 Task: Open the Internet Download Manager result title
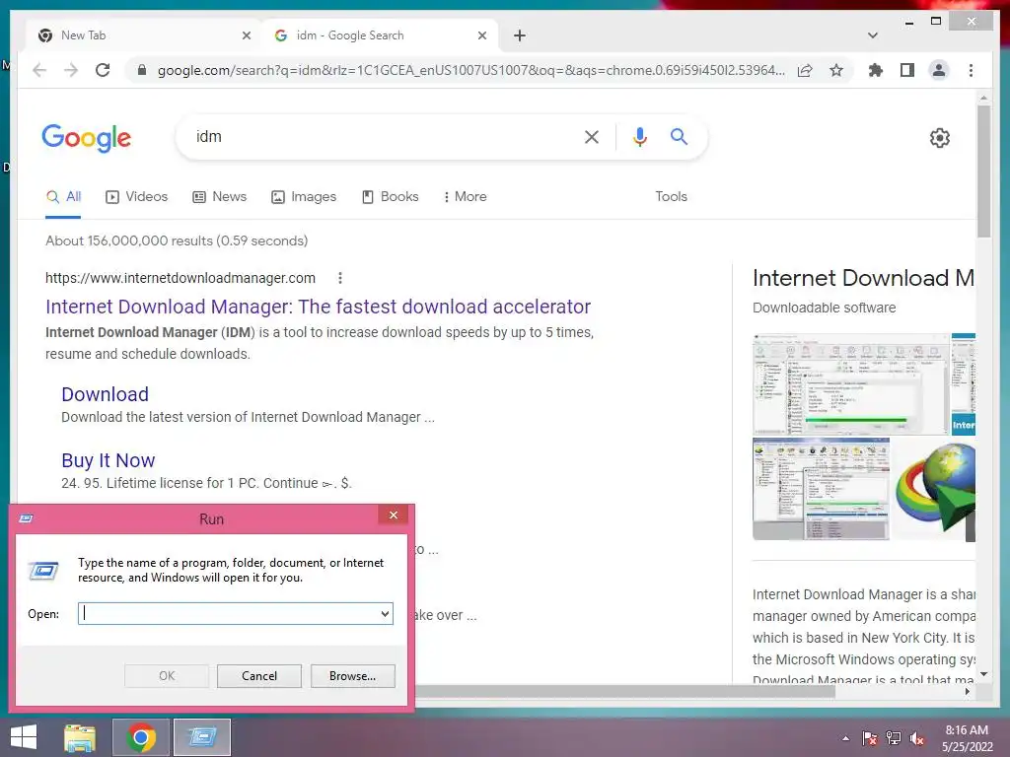[x=319, y=307]
